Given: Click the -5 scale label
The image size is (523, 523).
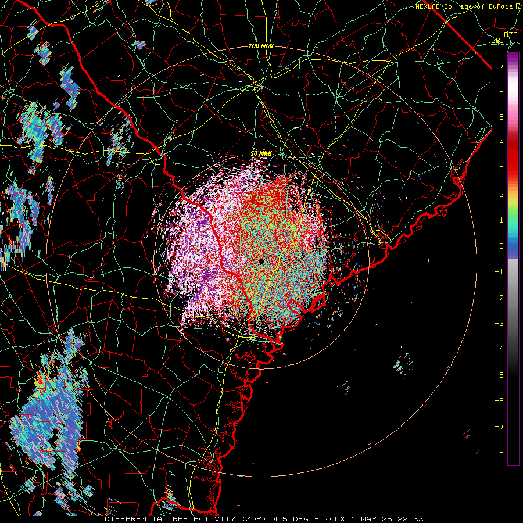Looking at the screenshot, I should 499,375.
